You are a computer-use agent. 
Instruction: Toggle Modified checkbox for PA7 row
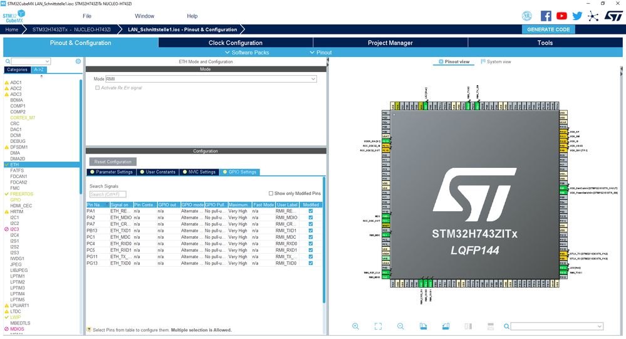click(x=311, y=224)
